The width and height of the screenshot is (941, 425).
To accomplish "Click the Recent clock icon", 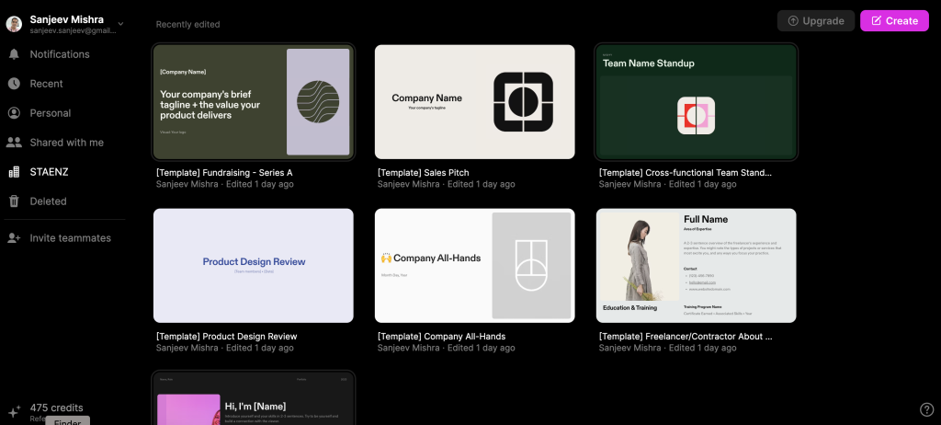I will pyautogui.click(x=14, y=84).
